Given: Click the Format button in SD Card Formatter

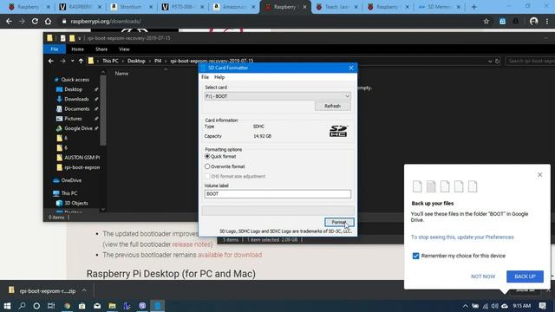Looking at the screenshot, I should coord(339,222).
